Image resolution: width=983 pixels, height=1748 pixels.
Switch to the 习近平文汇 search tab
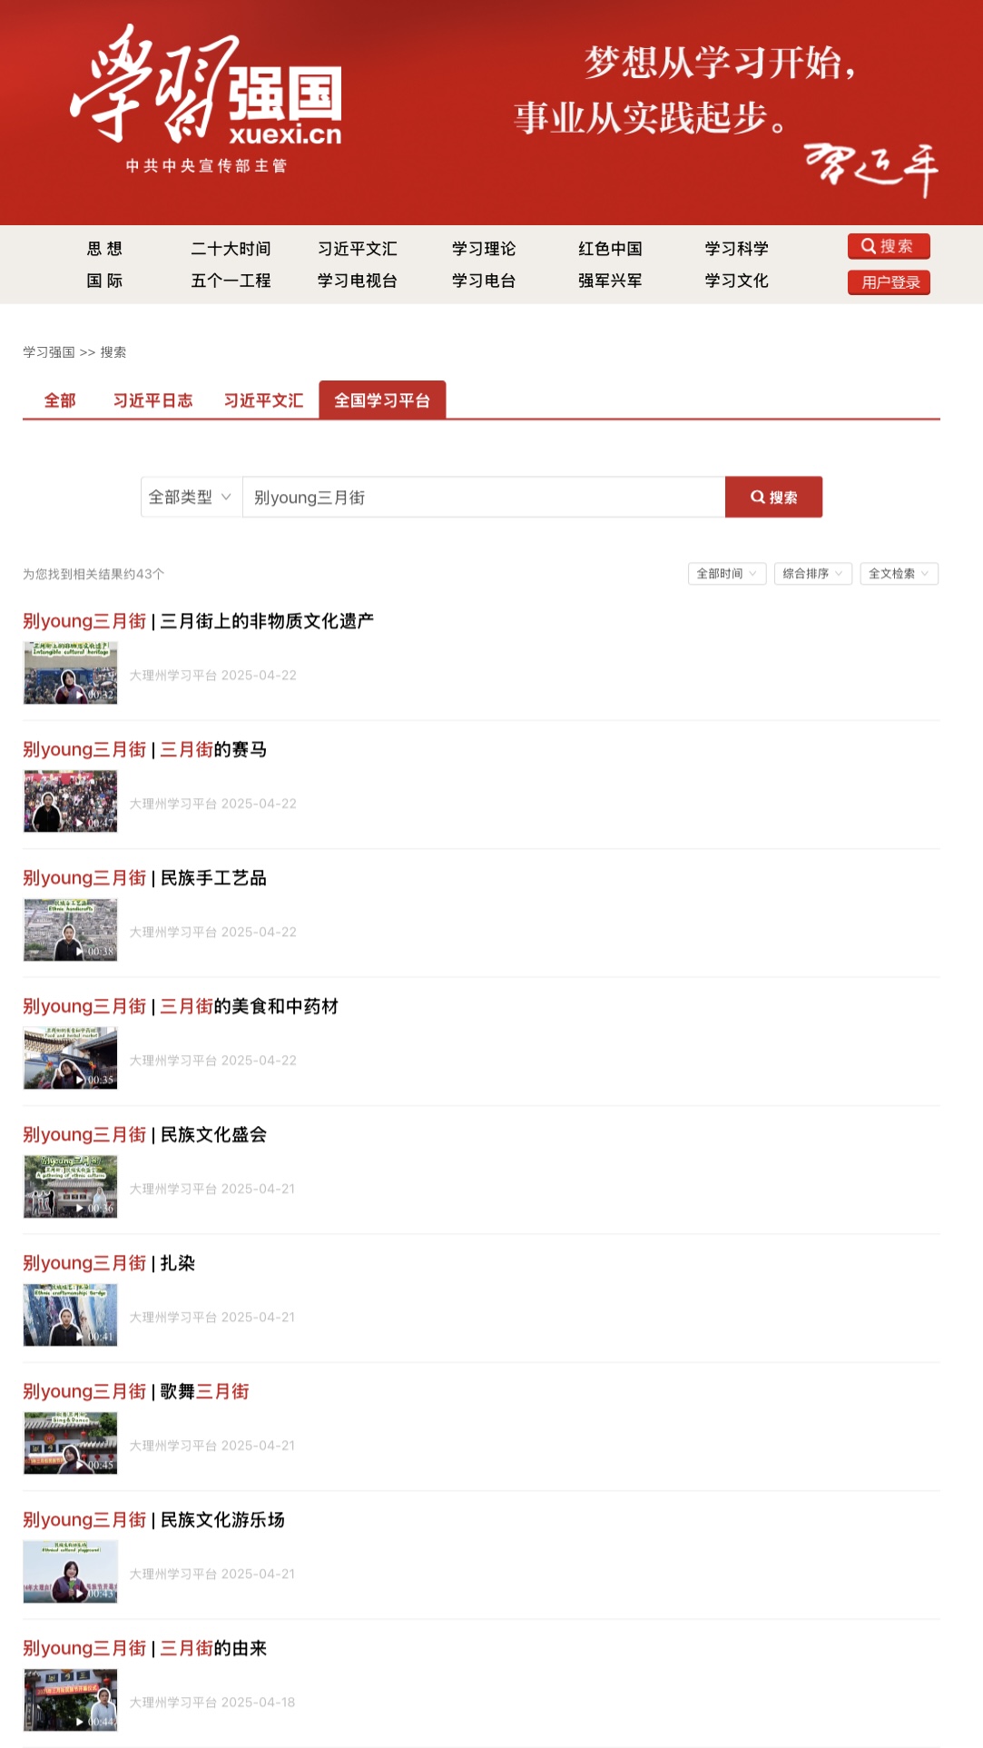click(x=263, y=400)
